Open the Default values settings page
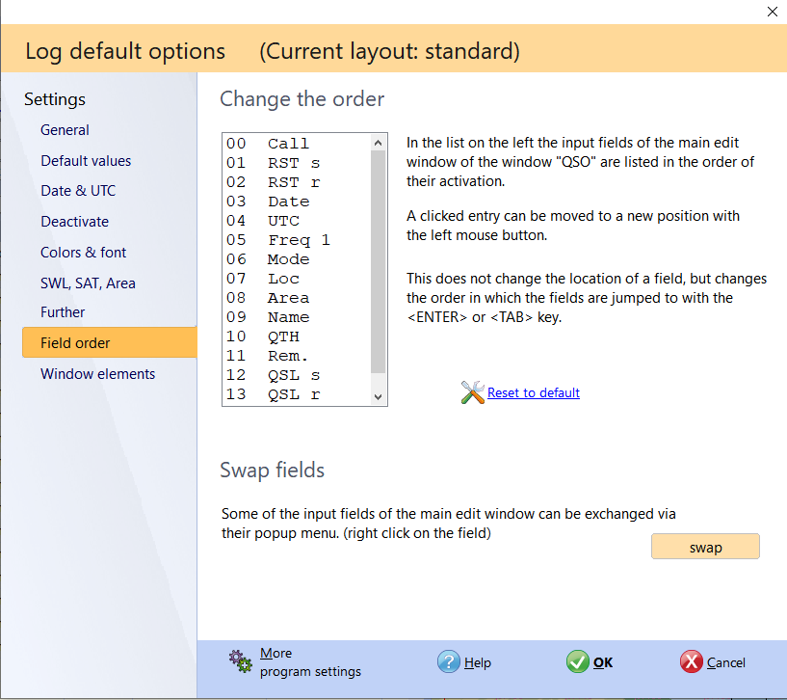This screenshot has width=787, height=700. (x=86, y=161)
